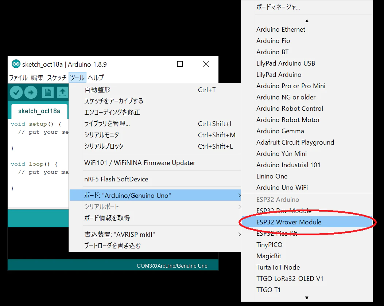Expand the 書込装置: "AVRISP mkII" submenu
The image size is (384, 306).
[x=155, y=234]
